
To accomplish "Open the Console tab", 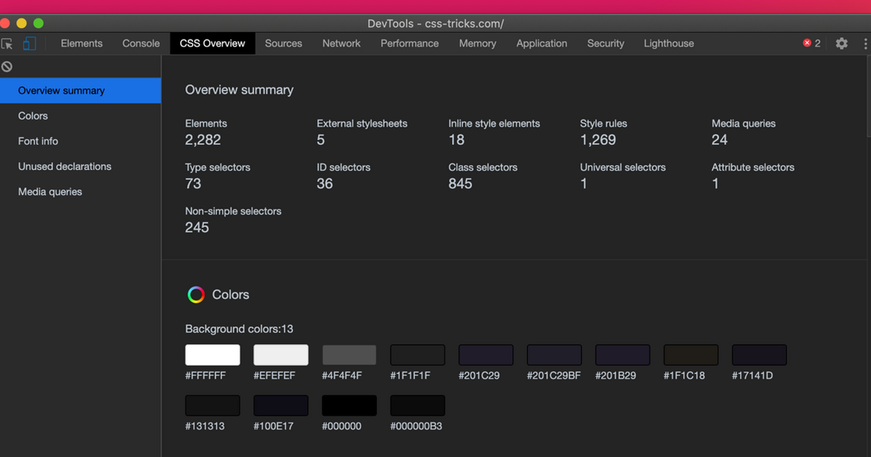I will [x=141, y=44].
